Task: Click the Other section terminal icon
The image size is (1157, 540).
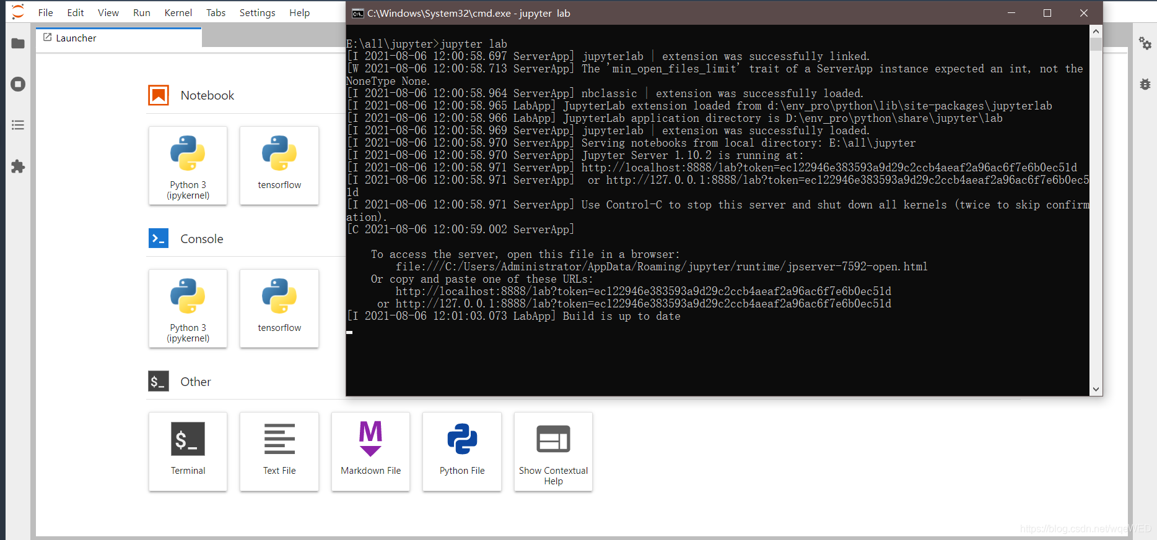Action: [x=159, y=381]
